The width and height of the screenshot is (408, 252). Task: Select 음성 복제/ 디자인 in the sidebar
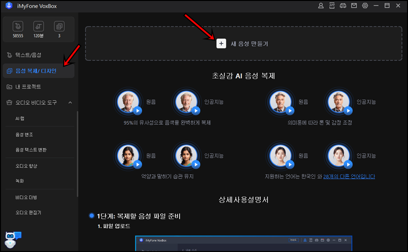38,71
